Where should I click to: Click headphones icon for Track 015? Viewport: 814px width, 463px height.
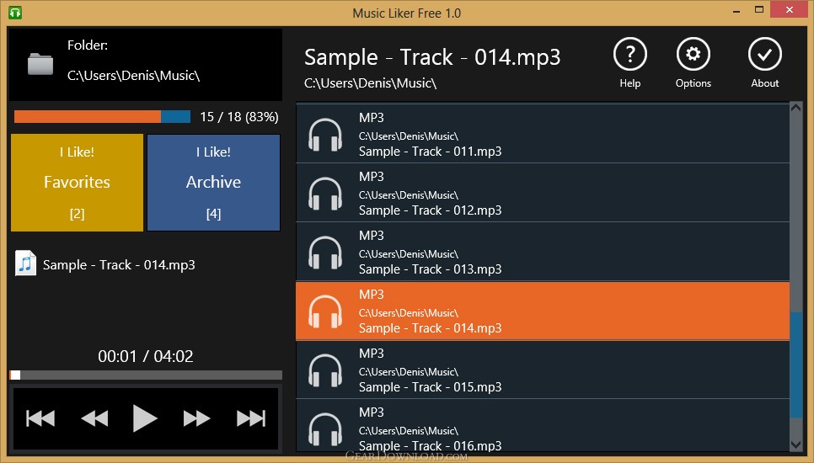(325, 370)
